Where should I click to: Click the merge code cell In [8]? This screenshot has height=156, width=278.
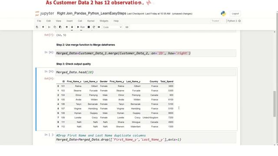146,53
